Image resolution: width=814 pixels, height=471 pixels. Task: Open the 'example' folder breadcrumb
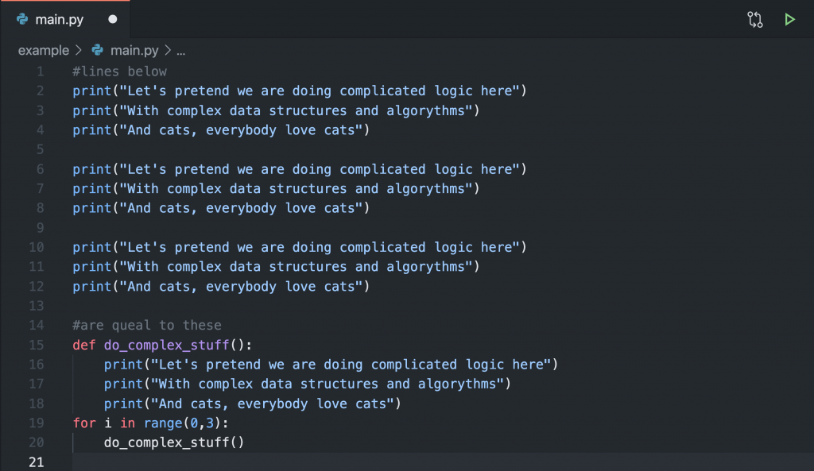pyautogui.click(x=44, y=50)
